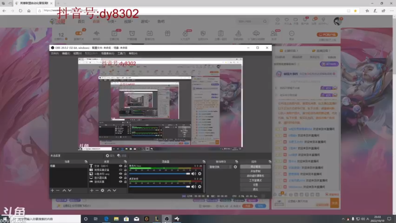Open the 视频 dropdown in Douyu navigation
The height and width of the screenshot is (223, 396).
(128, 21)
